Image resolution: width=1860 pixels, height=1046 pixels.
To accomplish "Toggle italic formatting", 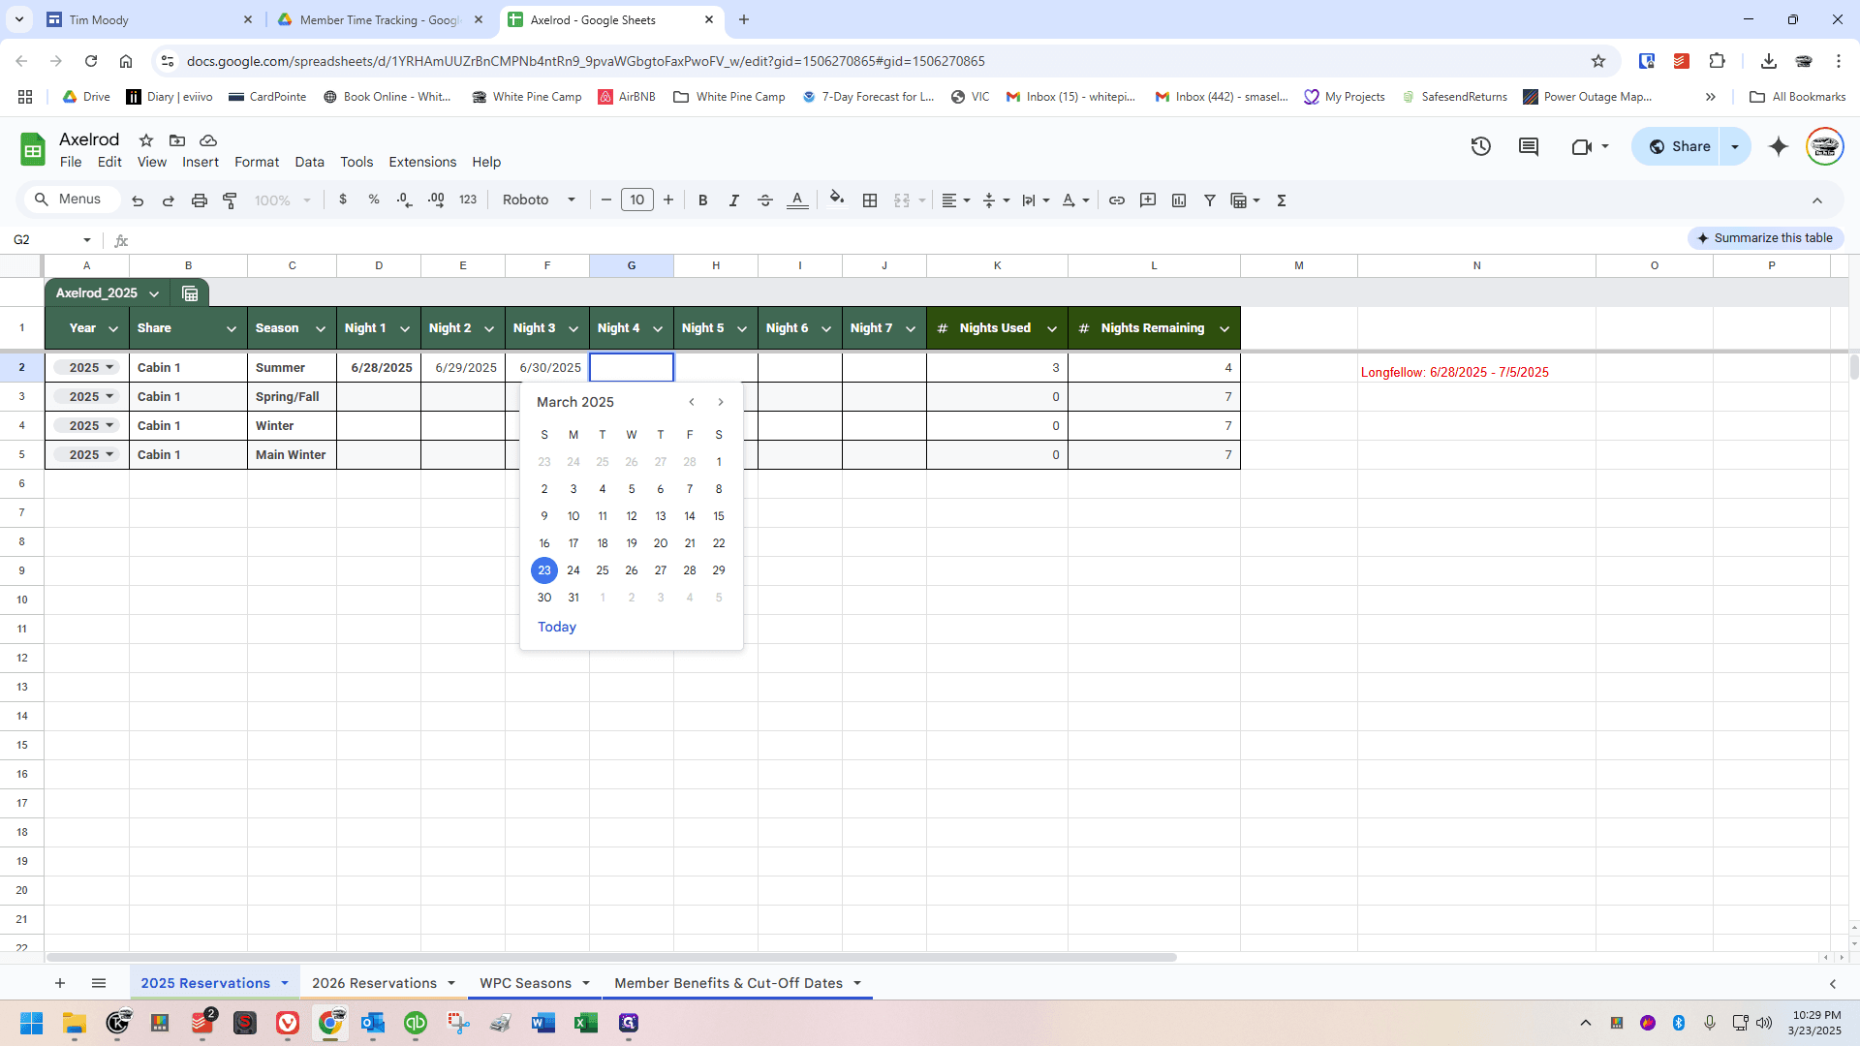I will point(734,200).
